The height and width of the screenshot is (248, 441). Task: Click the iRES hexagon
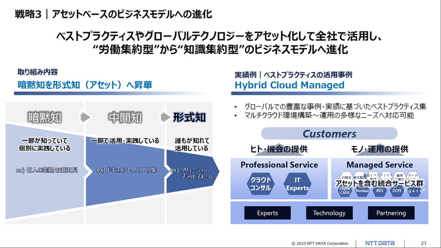[380, 191]
